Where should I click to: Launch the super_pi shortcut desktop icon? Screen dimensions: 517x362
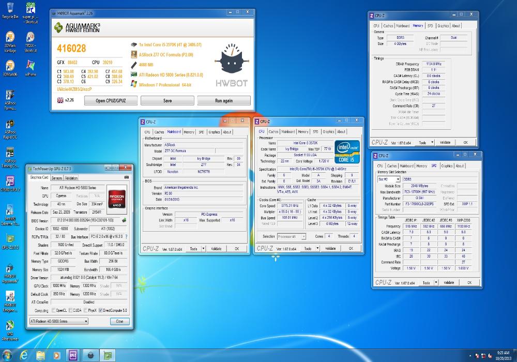pos(31,12)
